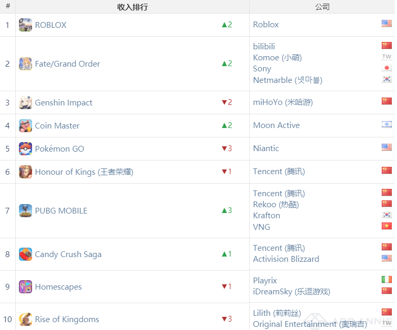Image resolution: width=397 pixels, height=330 pixels.
Task: Click the Honour of Kings app icon
Action: point(25,172)
